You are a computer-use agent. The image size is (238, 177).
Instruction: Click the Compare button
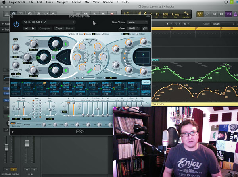point(45,29)
